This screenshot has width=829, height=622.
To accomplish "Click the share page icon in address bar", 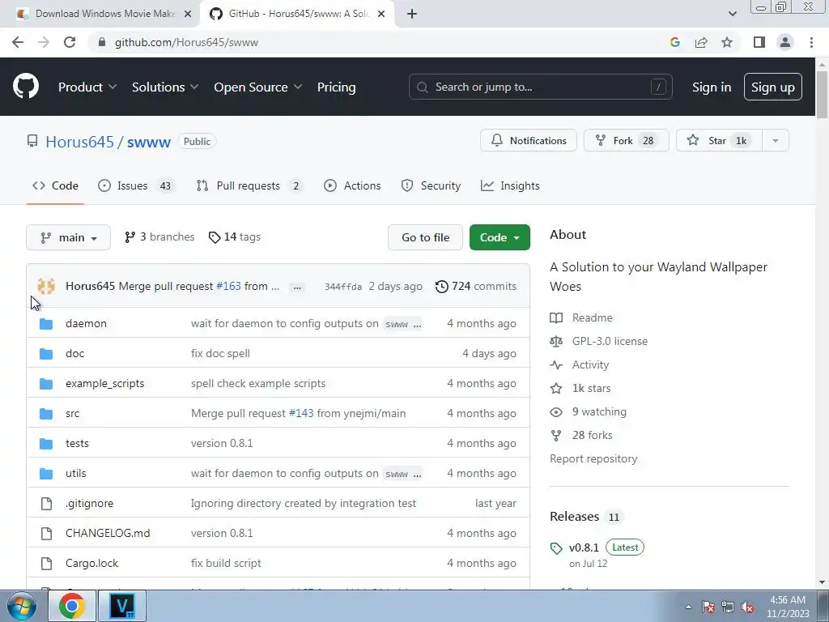I will pyautogui.click(x=701, y=42).
